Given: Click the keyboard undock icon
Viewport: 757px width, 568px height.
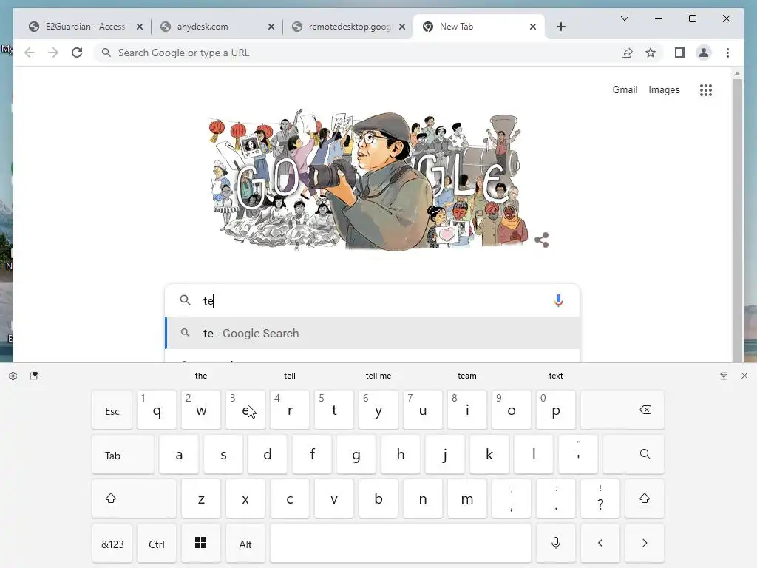Looking at the screenshot, I should [724, 376].
